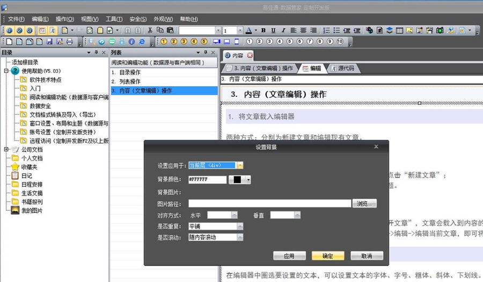Open the 安全(S) menu
Viewport: 483px width, 282px height.
coord(138,19)
